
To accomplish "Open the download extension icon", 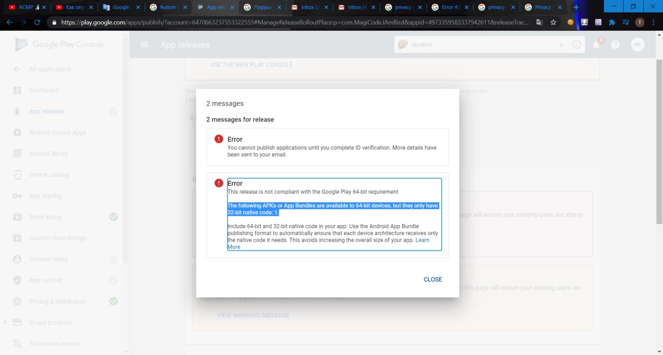I will (x=584, y=22).
